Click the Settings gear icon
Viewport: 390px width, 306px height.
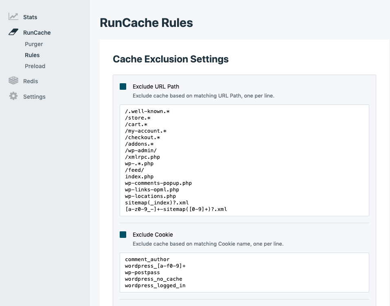click(x=13, y=96)
